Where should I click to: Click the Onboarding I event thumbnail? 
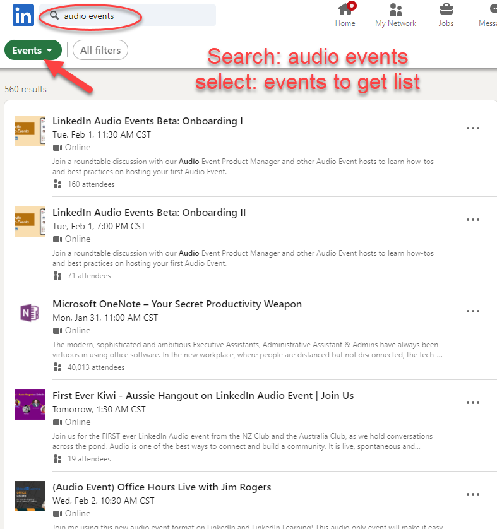(30, 131)
